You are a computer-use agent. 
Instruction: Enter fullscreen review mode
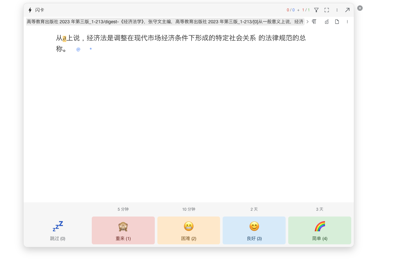point(326,10)
